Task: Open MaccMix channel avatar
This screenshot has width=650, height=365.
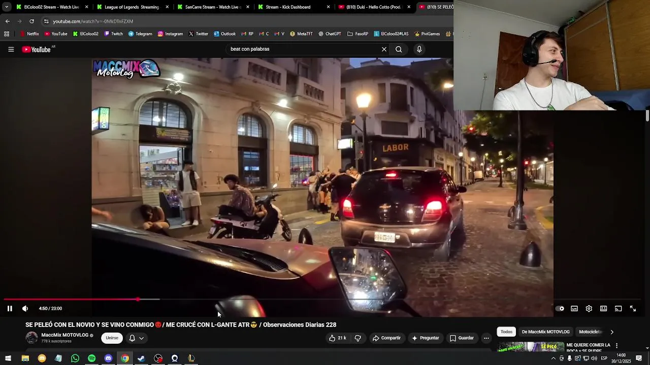Action: tap(32, 338)
